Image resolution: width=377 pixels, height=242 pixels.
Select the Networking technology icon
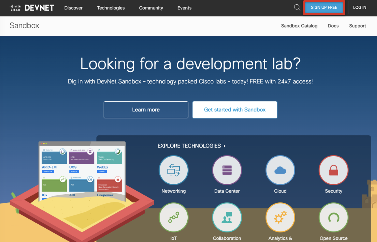[x=173, y=170]
